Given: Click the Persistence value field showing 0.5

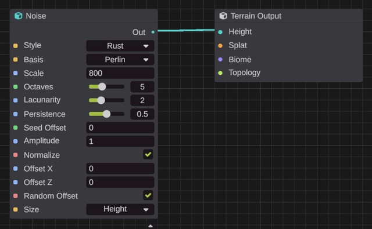Looking at the screenshot, I should coord(142,114).
